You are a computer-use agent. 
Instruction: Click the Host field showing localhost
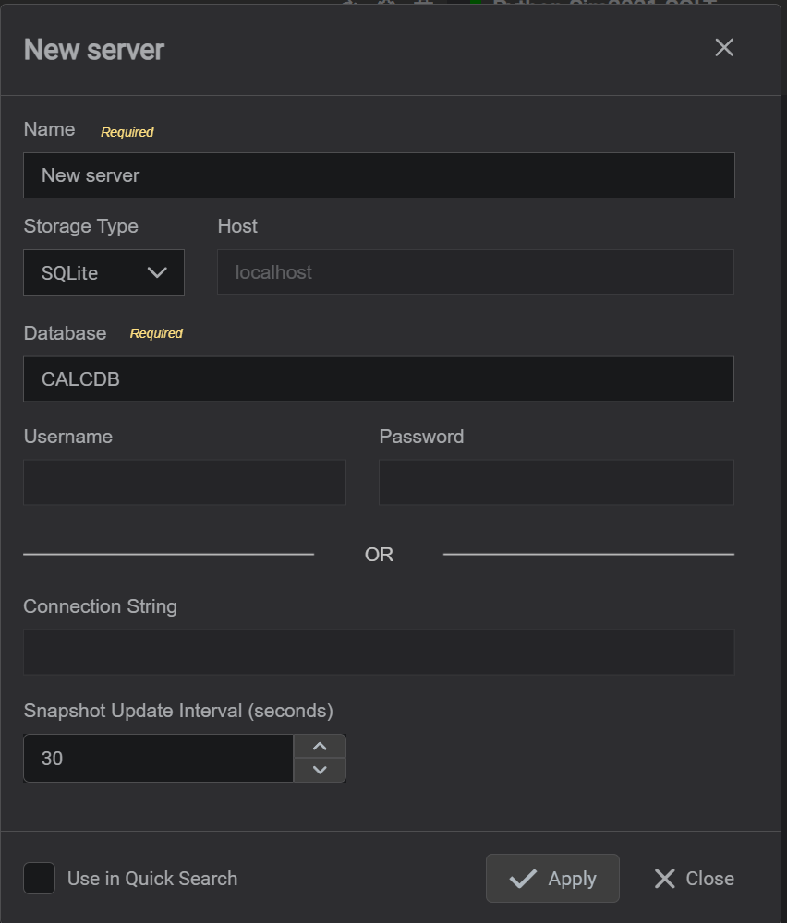coord(476,272)
